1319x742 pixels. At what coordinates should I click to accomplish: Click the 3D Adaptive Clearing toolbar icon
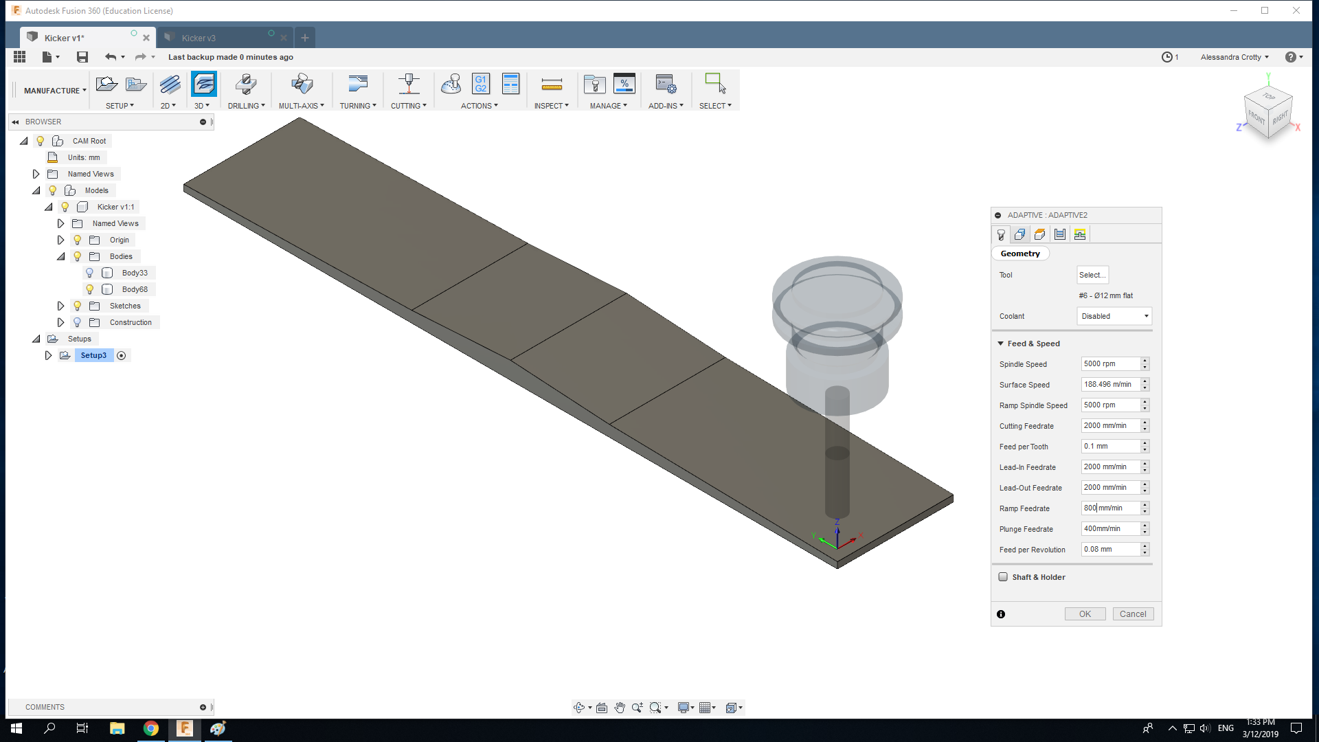(x=204, y=85)
